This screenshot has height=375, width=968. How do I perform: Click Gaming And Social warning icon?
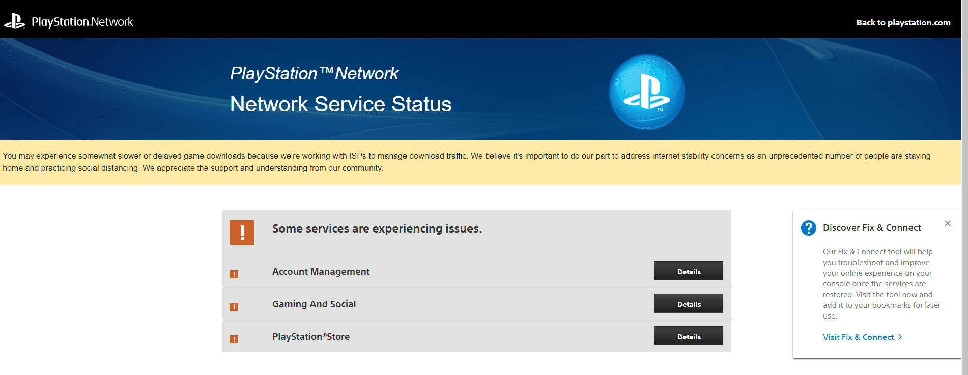[234, 307]
